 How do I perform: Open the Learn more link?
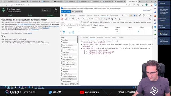pyautogui.click(x=146, y=10)
